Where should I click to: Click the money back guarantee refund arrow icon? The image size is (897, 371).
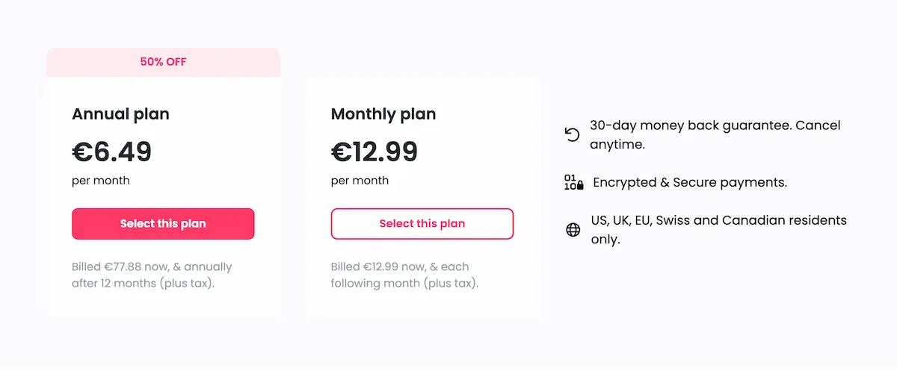point(572,134)
